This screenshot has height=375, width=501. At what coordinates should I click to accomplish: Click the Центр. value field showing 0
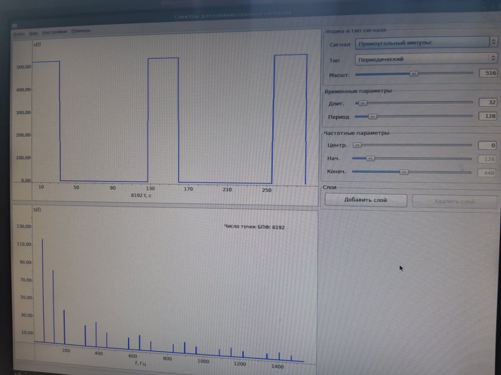[x=487, y=145]
